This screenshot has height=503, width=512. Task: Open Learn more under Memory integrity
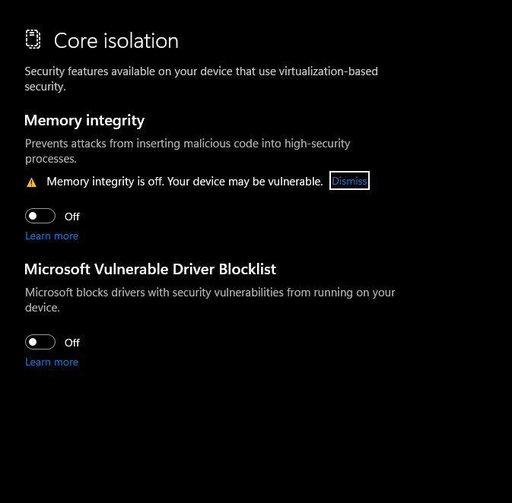pyautogui.click(x=52, y=236)
